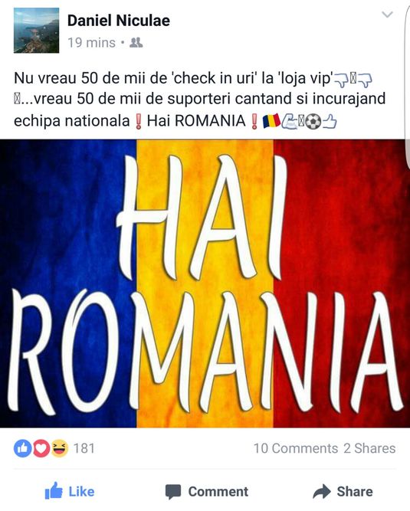
Task: Open the 2 Shares link
Action: [x=369, y=448]
